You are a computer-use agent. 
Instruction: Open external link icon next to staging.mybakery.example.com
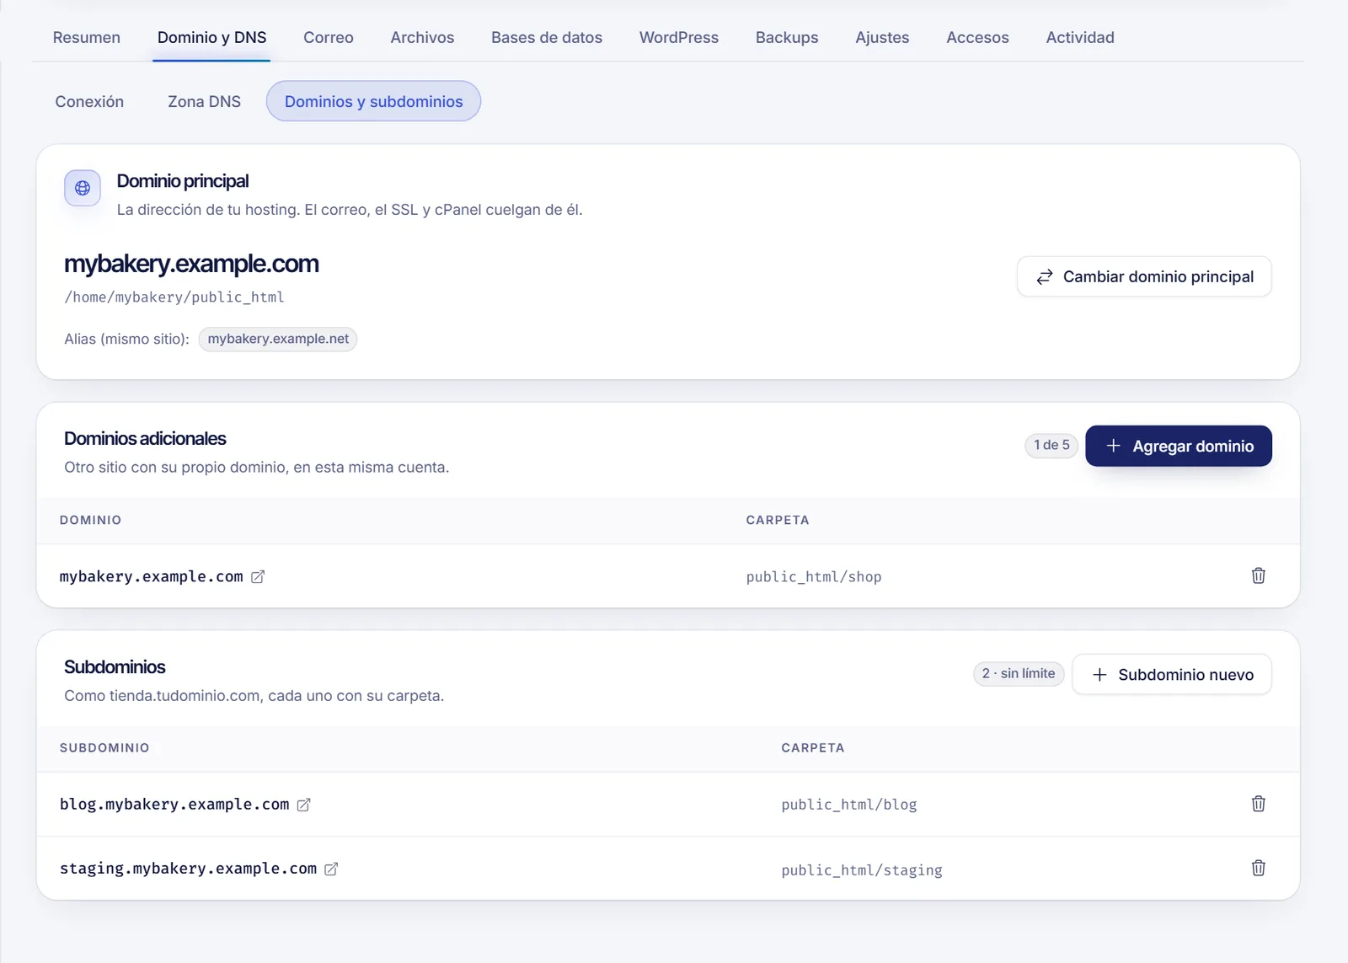[331, 869]
